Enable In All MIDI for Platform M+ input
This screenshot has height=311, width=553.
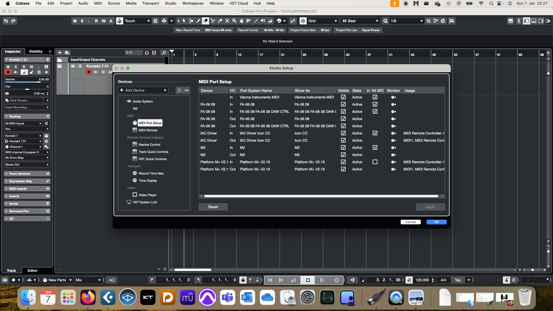[x=375, y=162]
